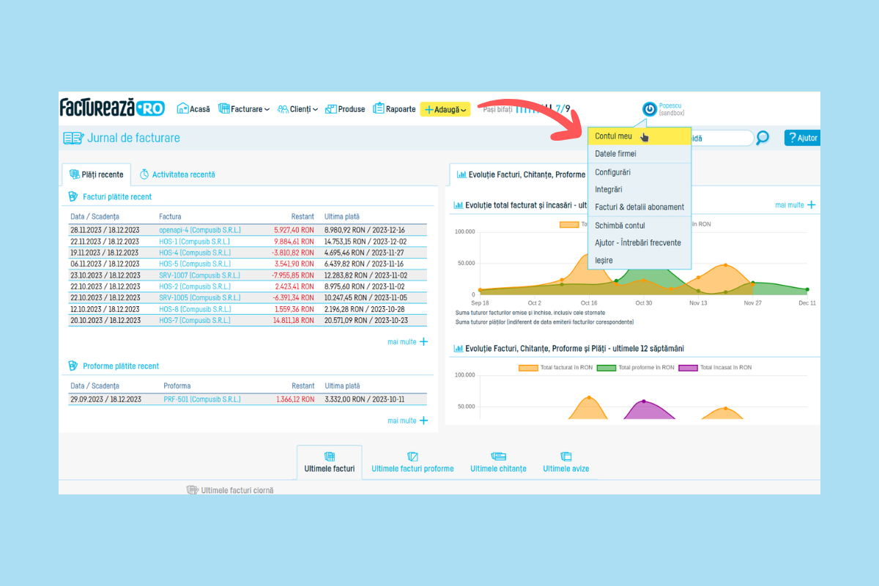This screenshot has height=586, width=879.
Task: Expand the Clienți dropdown menu
Action: pyautogui.click(x=297, y=109)
